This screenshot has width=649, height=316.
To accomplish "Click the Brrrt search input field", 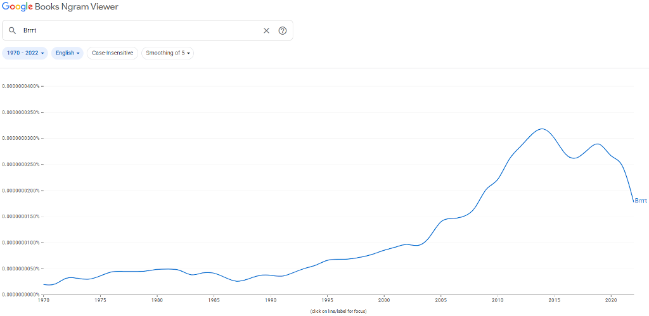I will click(x=139, y=30).
